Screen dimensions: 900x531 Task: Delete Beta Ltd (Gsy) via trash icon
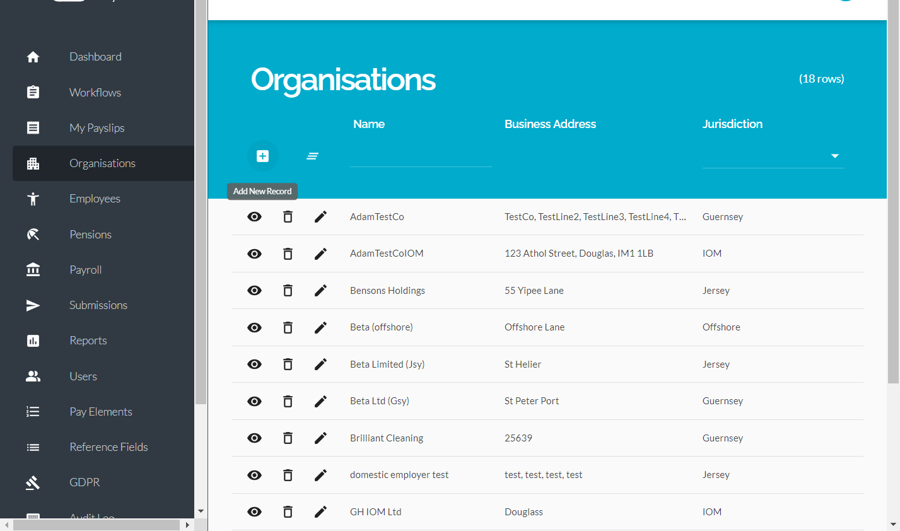point(288,401)
